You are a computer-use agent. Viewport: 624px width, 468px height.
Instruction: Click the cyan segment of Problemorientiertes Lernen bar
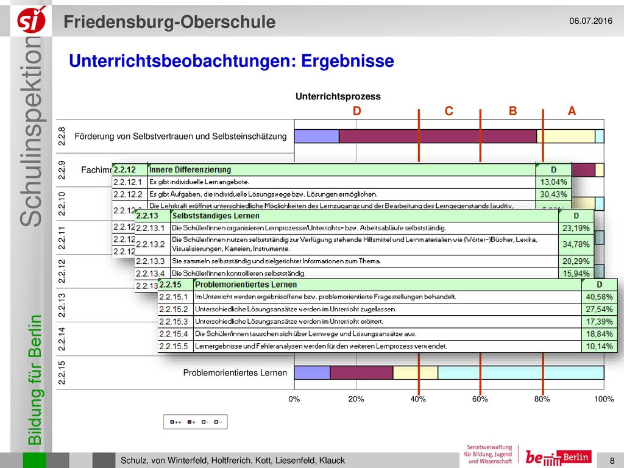[x=521, y=372]
